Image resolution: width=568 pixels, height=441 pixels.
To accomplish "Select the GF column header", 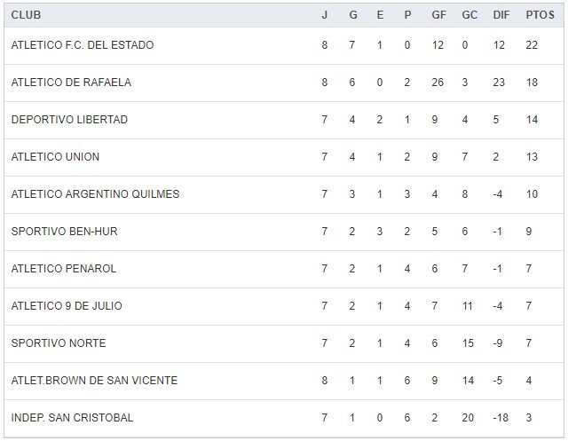I will click(440, 15).
